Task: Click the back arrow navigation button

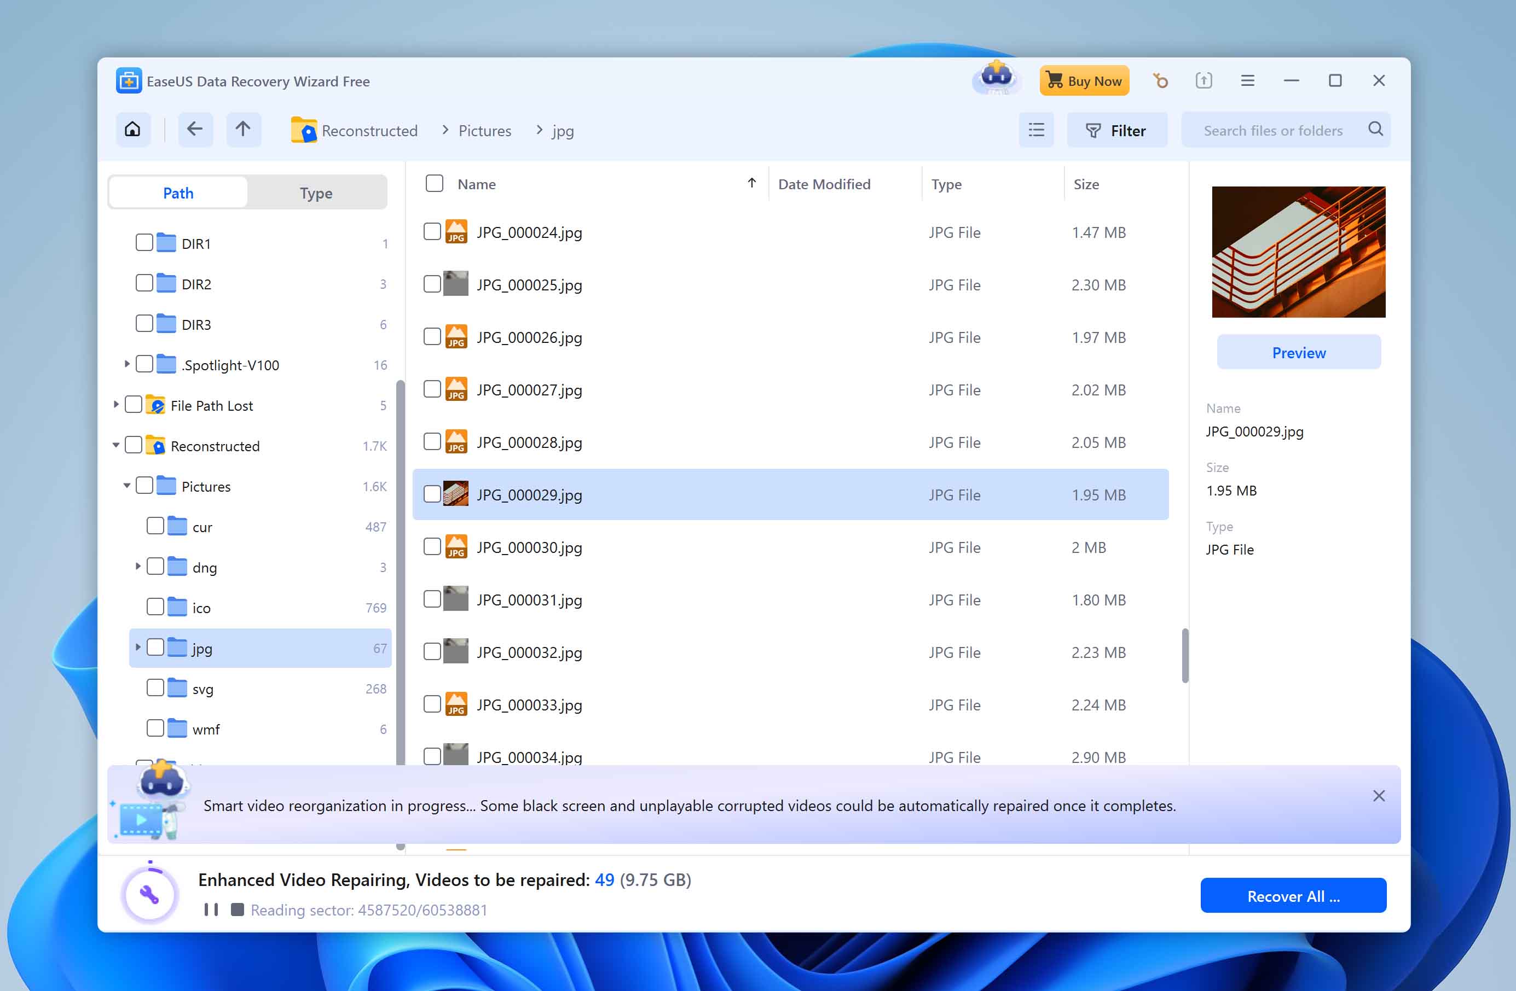Action: coord(195,130)
